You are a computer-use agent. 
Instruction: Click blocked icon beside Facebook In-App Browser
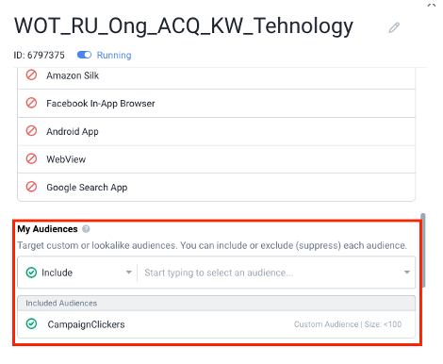point(31,103)
